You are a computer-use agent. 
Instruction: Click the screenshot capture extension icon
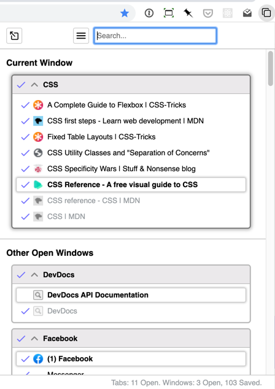(x=169, y=13)
